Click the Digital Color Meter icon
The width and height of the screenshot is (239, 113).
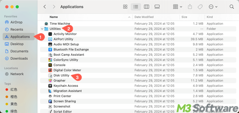point(50,70)
